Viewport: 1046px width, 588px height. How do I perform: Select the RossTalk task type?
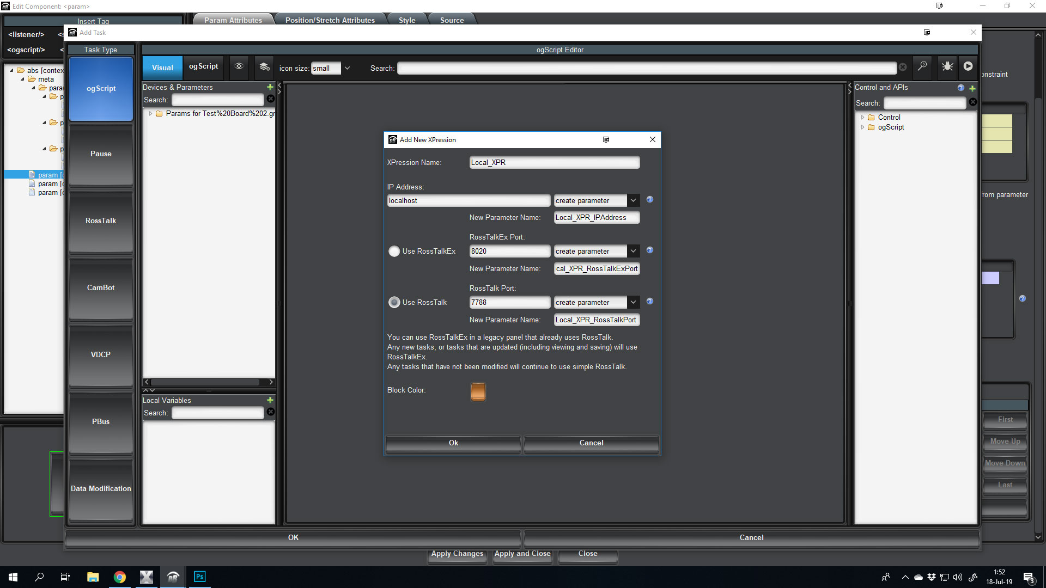pos(101,221)
